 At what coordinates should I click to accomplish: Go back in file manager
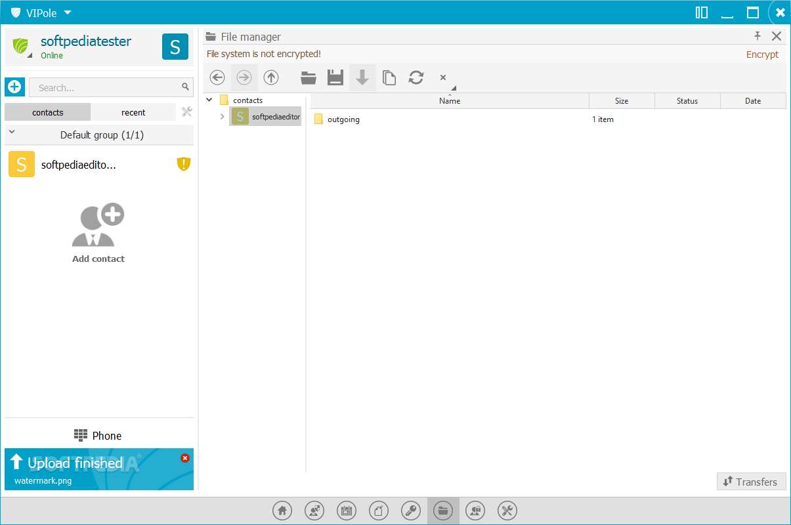[x=217, y=77]
